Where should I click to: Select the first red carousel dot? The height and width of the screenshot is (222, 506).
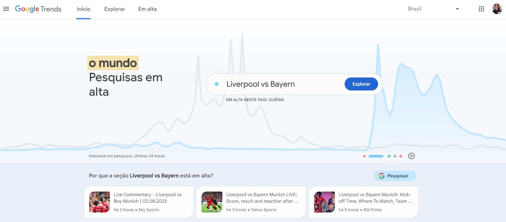pos(364,156)
